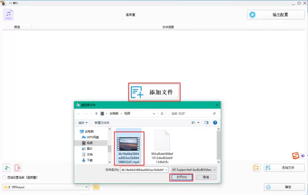Image resolution: width=308 pixels, height=195 pixels.
Task: Close the file selection dialog
Action: [217, 105]
